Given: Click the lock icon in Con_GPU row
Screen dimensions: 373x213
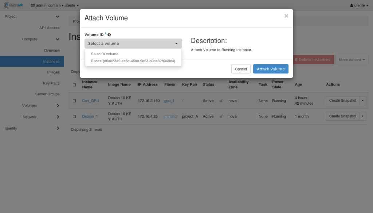Looking at the screenshot, I should pyautogui.click(x=221, y=101).
